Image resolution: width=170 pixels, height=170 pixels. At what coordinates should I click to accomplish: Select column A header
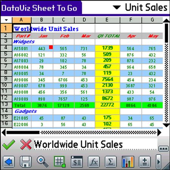22,20
